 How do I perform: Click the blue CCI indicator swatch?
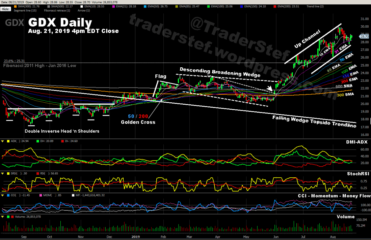pyautogui.click(x=8, y=195)
